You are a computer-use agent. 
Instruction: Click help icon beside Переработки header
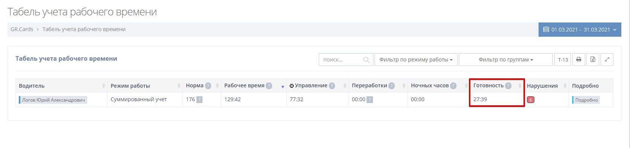(392, 85)
